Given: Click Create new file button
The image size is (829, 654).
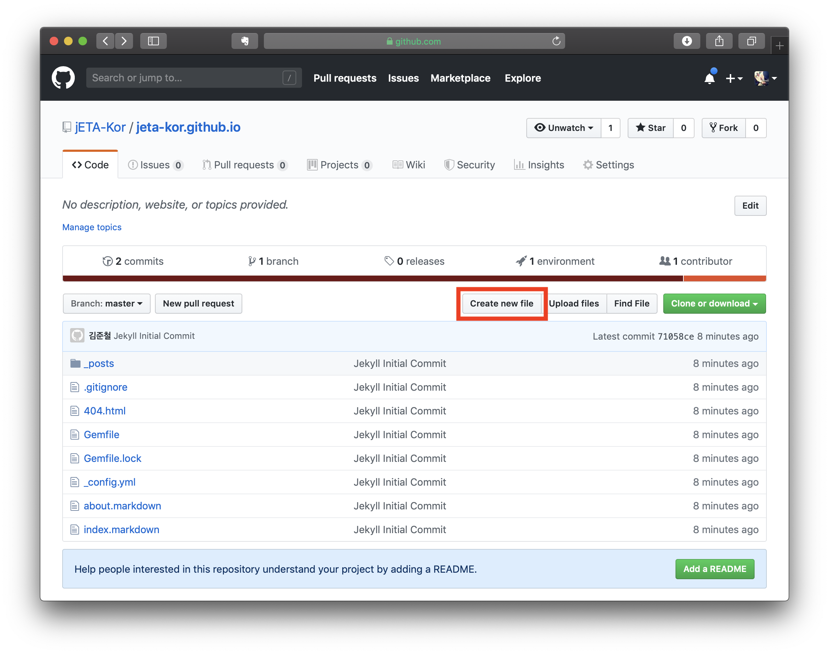Looking at the screenshot, I should [x=501, y=304].
